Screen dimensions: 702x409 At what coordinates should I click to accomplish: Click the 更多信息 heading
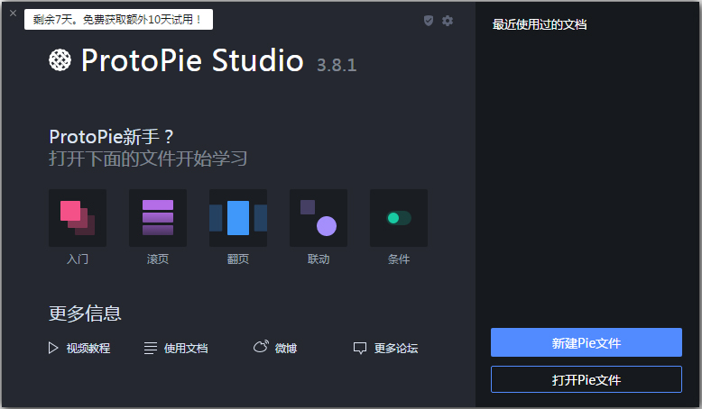coord(85,314)
